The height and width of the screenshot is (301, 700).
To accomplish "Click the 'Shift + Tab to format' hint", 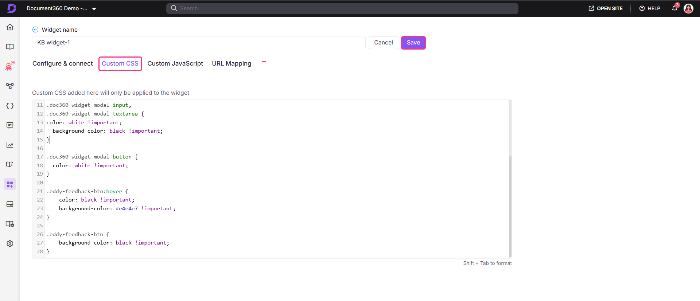I will click(487, 263).
